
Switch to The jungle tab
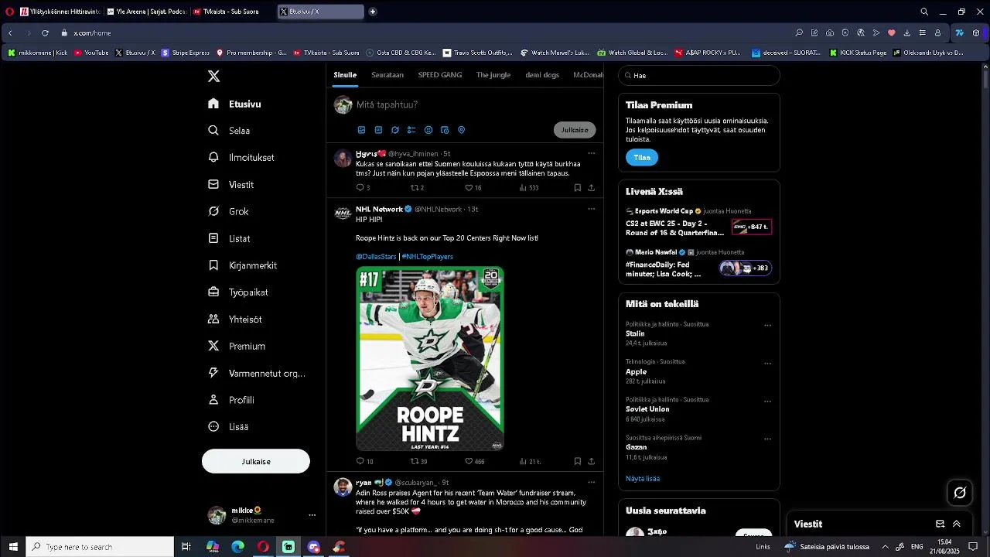click(x=493, y=75)
